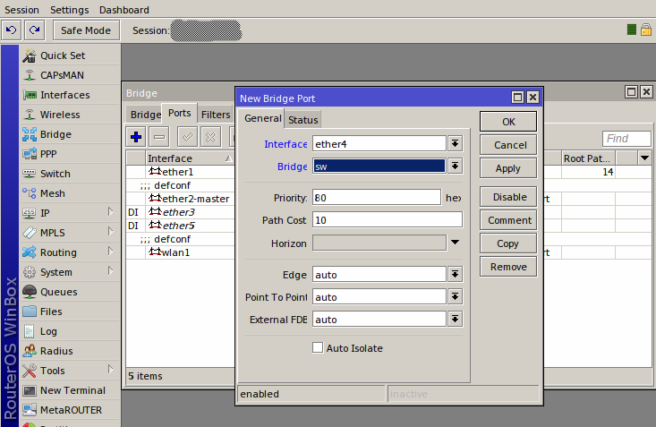656x427 pixels.
Task: Click the Path Cost input field
Action: (387, 219)
